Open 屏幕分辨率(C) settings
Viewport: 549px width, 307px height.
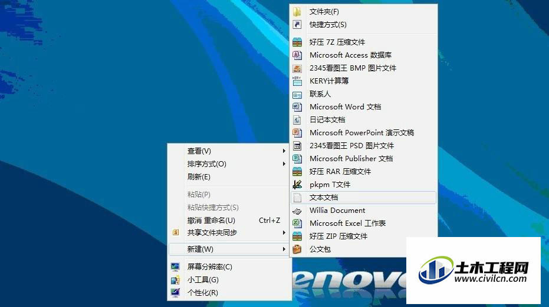click(229, 267)
